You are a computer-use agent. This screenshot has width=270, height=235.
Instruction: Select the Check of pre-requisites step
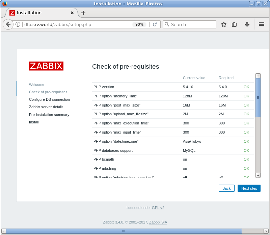(x=48, y=92)
